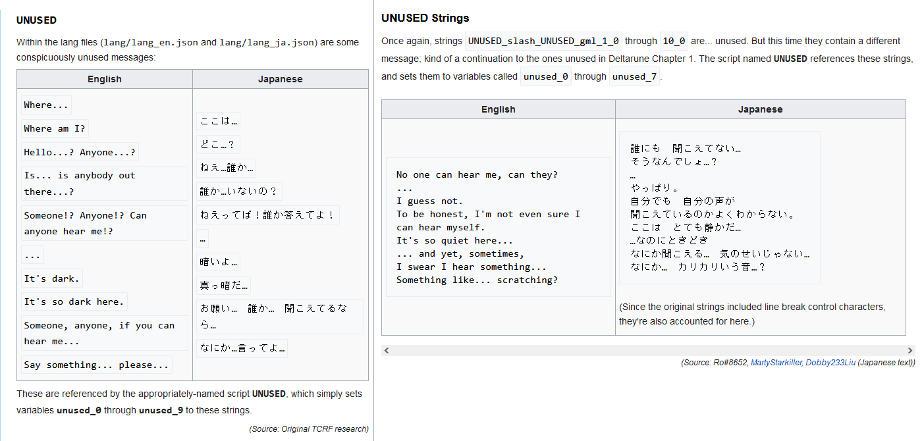Click the right table's "Japanese" column header
922x441 pixels.
pos(761,109)
